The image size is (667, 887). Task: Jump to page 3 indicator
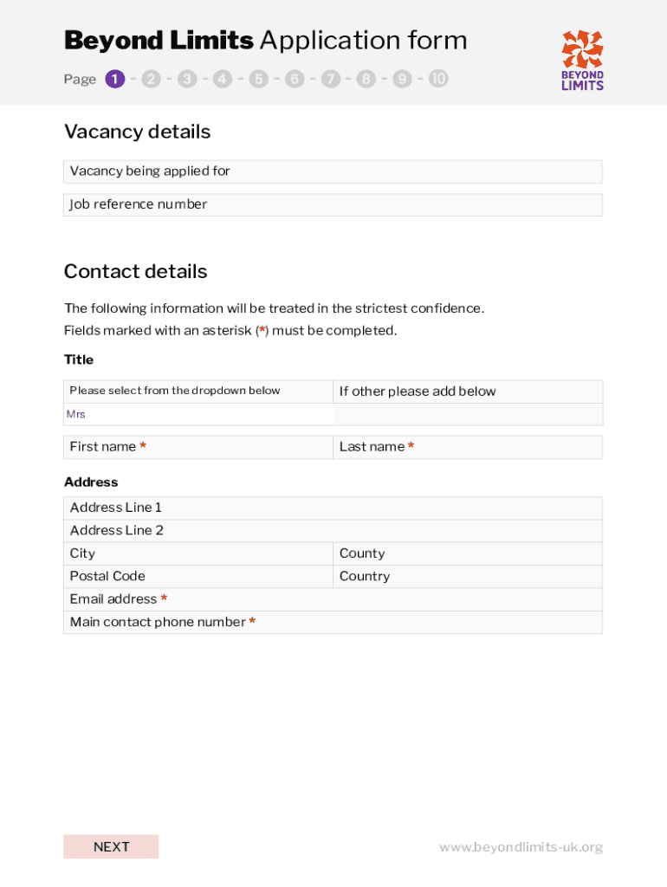point(187,80)
